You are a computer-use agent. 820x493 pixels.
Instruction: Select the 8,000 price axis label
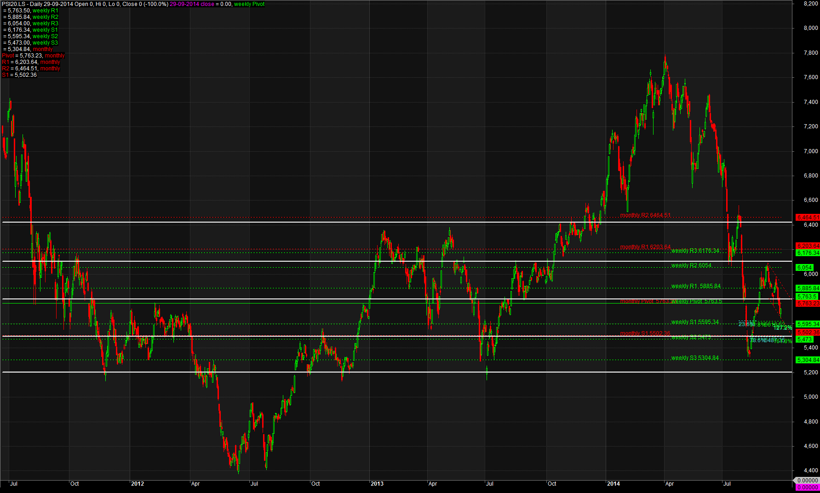tap(811, 28)
